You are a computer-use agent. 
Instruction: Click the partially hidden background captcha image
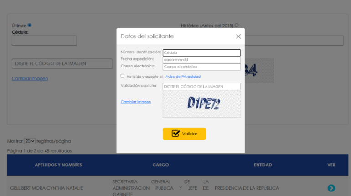(259, 71)
